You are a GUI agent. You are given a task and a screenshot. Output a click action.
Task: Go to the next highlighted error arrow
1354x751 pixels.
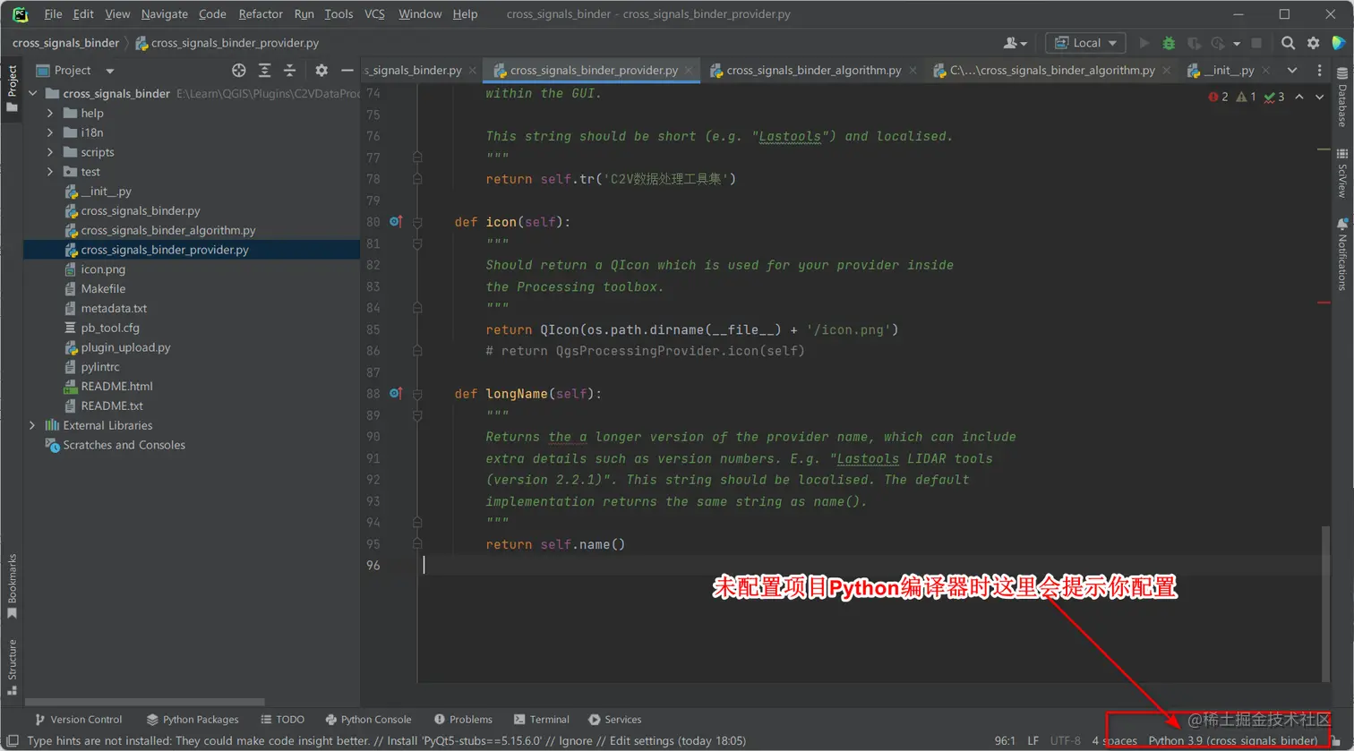point(1319,97)
